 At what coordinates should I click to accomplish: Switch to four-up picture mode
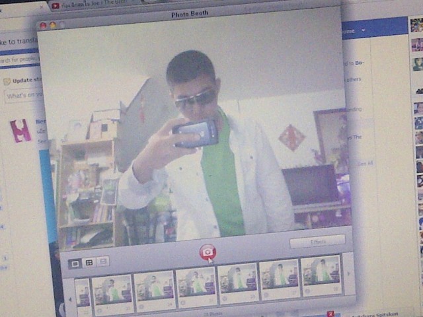point(89,262)
